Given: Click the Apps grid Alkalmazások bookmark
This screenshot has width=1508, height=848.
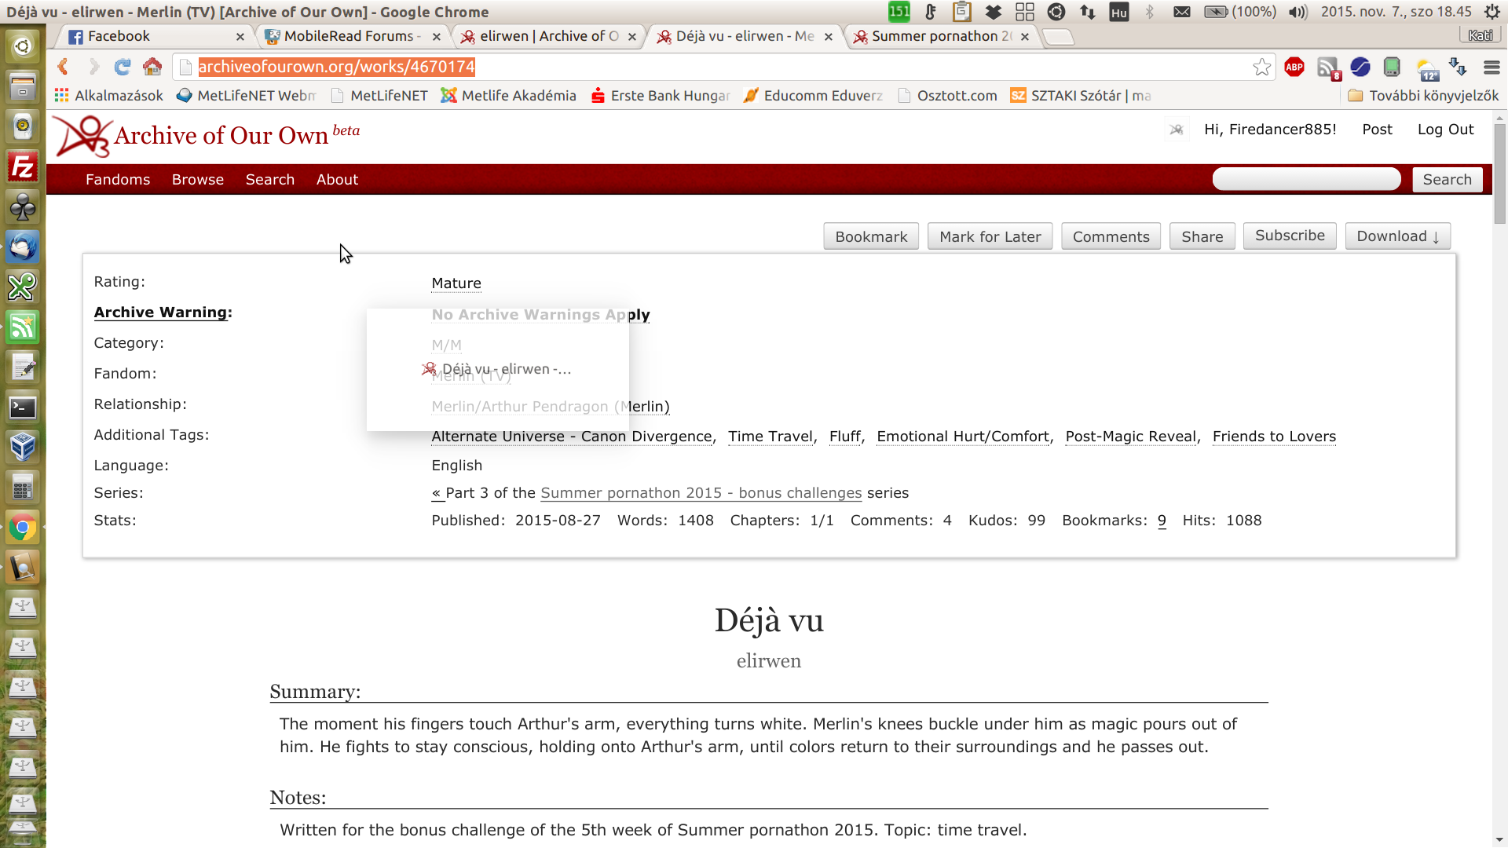Looking at the screenshot, I should click(109, 96).
